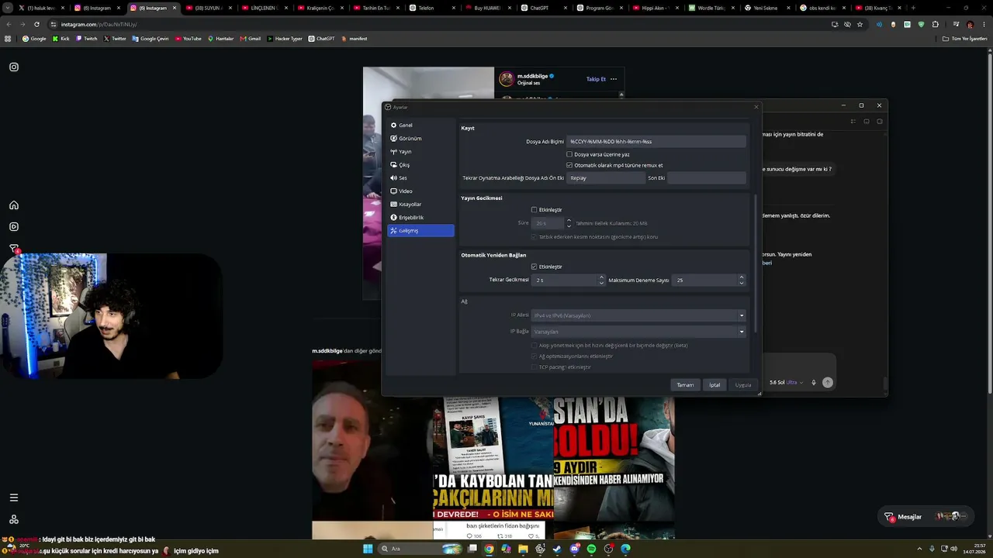Open the Çıkış settings section

click(x=420, y=164)
